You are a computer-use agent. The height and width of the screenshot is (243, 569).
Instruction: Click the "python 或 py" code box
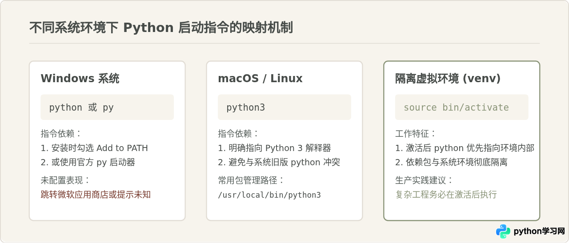click(107, 107)
